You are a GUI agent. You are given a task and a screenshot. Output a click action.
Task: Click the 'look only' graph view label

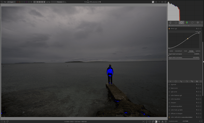[x=198, y=32]
